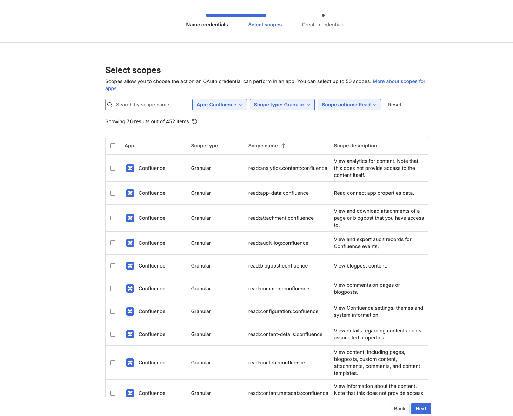513x416 pixels.
Task: Check the read:configuration:confluence scope
Action: pos(113,311)
